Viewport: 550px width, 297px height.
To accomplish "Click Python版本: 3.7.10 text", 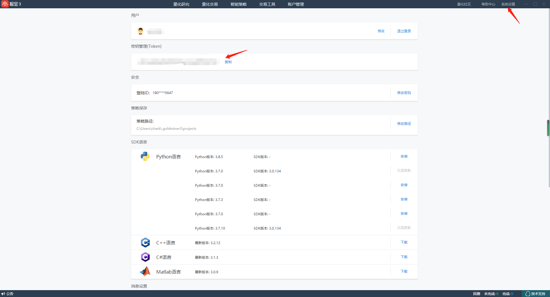I will click(x=210, y=228).
